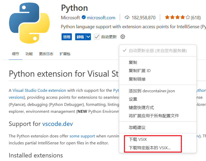This screenshot has height=161, width=206.
Task: Select 复制扩展 ID menu entry
Action: click(158, 71)
